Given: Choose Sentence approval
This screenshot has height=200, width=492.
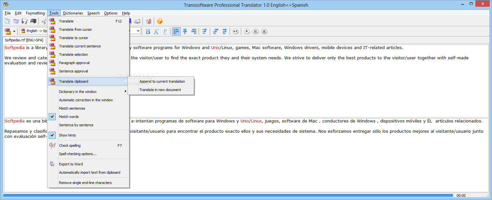Looking at the screenshot, I should (88, 71).
